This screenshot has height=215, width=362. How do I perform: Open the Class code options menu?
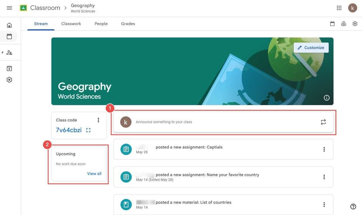coord(98,120)
